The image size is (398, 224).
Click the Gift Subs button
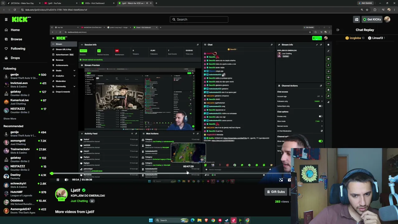[276, 192]
